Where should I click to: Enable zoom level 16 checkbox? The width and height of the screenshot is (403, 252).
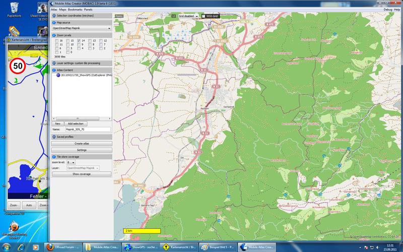point(57,41)
